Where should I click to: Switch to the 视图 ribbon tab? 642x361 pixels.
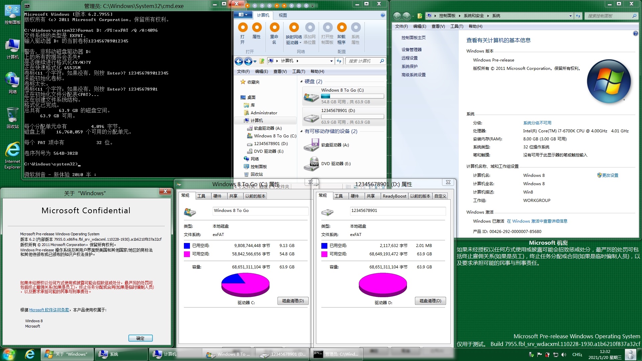[283, 15]
